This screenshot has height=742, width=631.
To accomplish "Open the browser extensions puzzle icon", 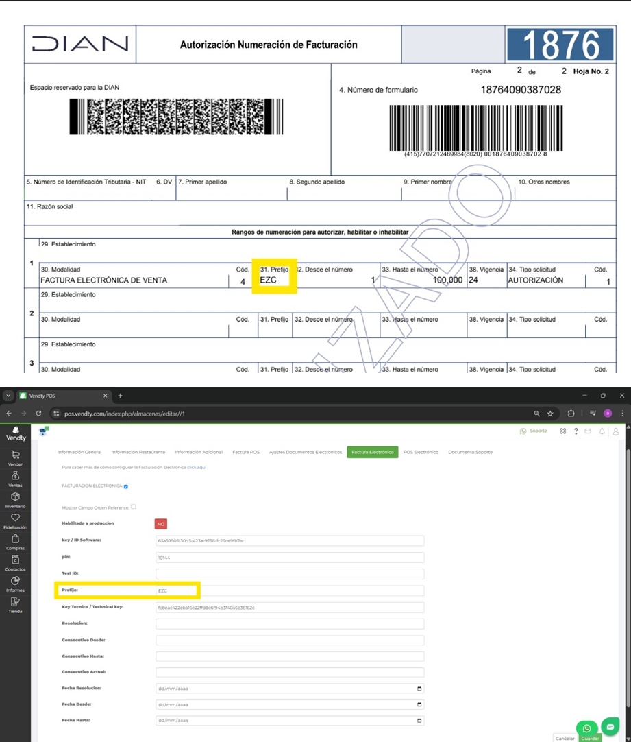I will point(571,413).
